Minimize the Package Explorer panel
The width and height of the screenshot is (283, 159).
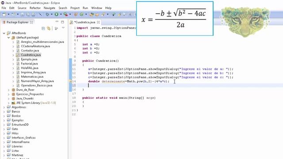(x=57, y=22)
